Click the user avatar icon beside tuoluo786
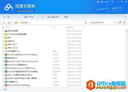Image resolution: width=128 pixels, height=92 pixels. pyautogui.click(x=98, y=2)
